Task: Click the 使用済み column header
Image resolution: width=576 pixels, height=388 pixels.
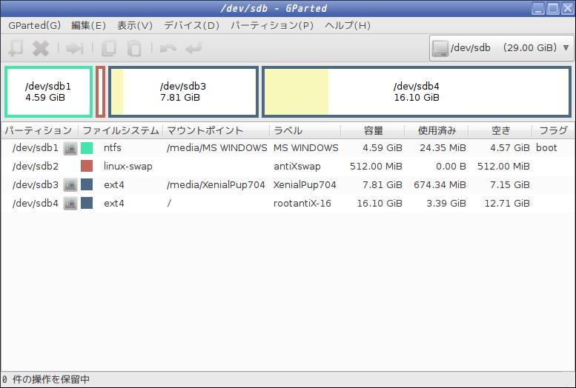Action: (x=437, y=130)
